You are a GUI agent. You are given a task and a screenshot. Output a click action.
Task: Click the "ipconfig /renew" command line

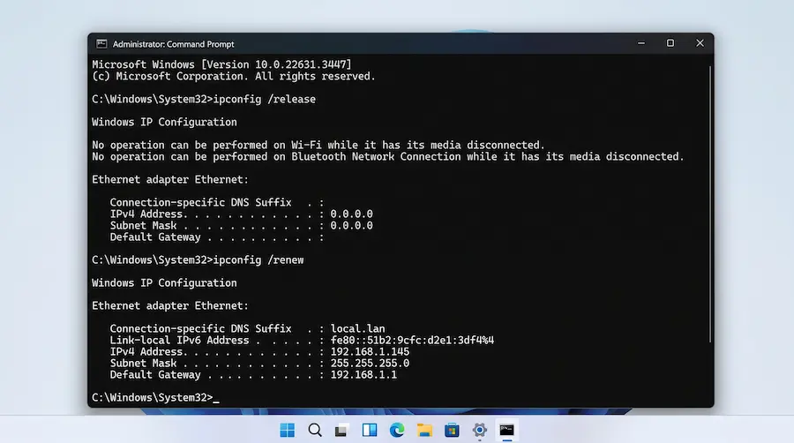click(198, 260)
